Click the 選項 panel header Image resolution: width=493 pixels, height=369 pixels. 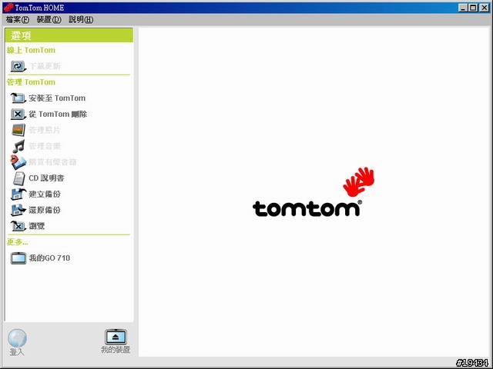click(x=69, y=35)
